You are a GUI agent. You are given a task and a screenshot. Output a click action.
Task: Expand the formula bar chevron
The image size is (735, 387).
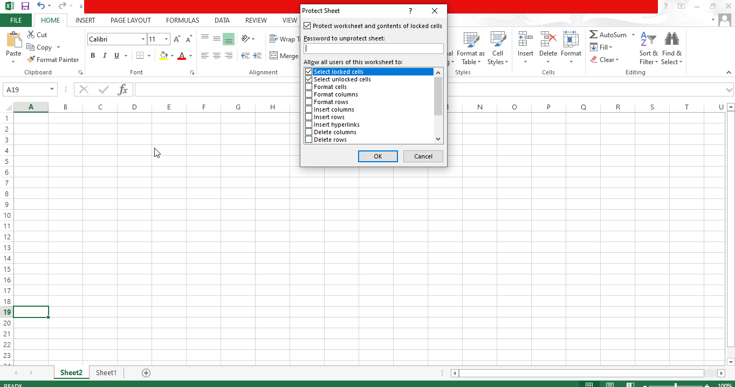click(x=730, y=90)
